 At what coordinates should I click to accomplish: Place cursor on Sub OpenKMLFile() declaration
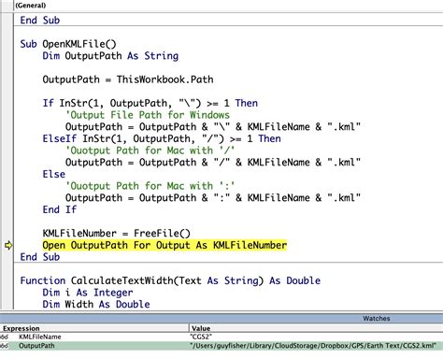point(68,44)
